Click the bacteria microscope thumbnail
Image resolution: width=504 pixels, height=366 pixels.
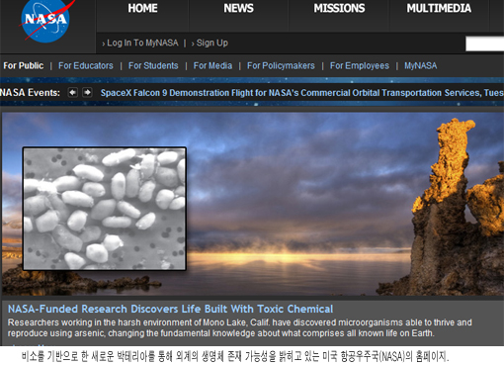(105, 209)
